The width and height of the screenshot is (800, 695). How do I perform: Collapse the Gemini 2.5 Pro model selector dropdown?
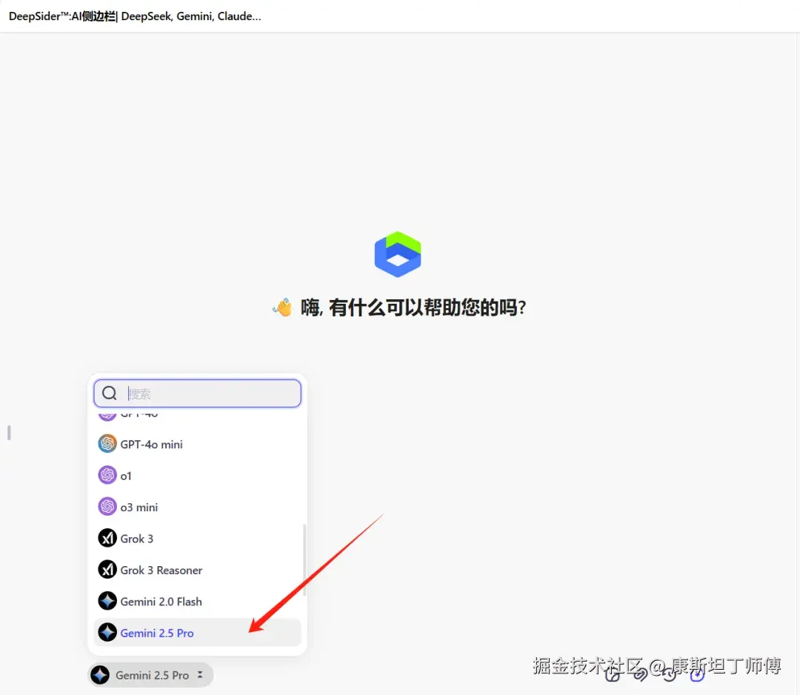click(x=150, y=675)
